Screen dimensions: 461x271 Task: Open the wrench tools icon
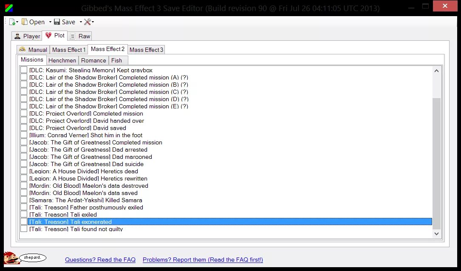pyautogui.click(x=88, y=22)
